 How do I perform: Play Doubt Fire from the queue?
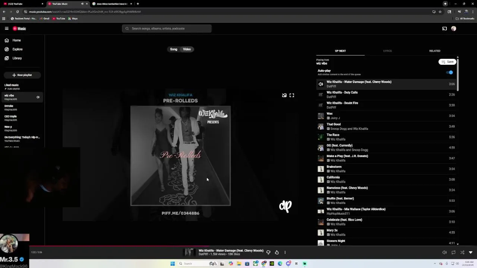(x=386, y=105)
